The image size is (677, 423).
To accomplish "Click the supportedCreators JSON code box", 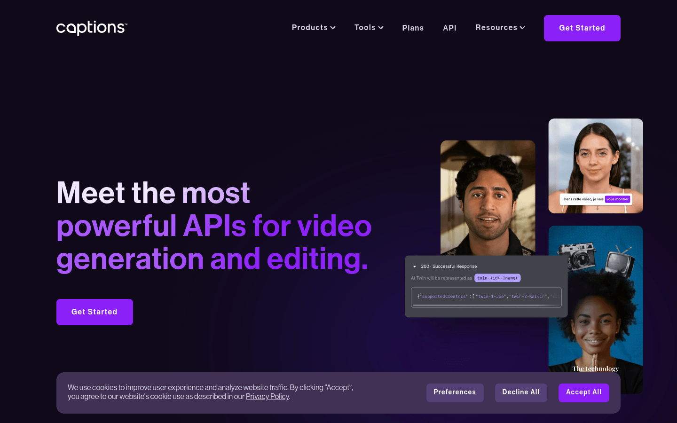I will coord(486,297).
